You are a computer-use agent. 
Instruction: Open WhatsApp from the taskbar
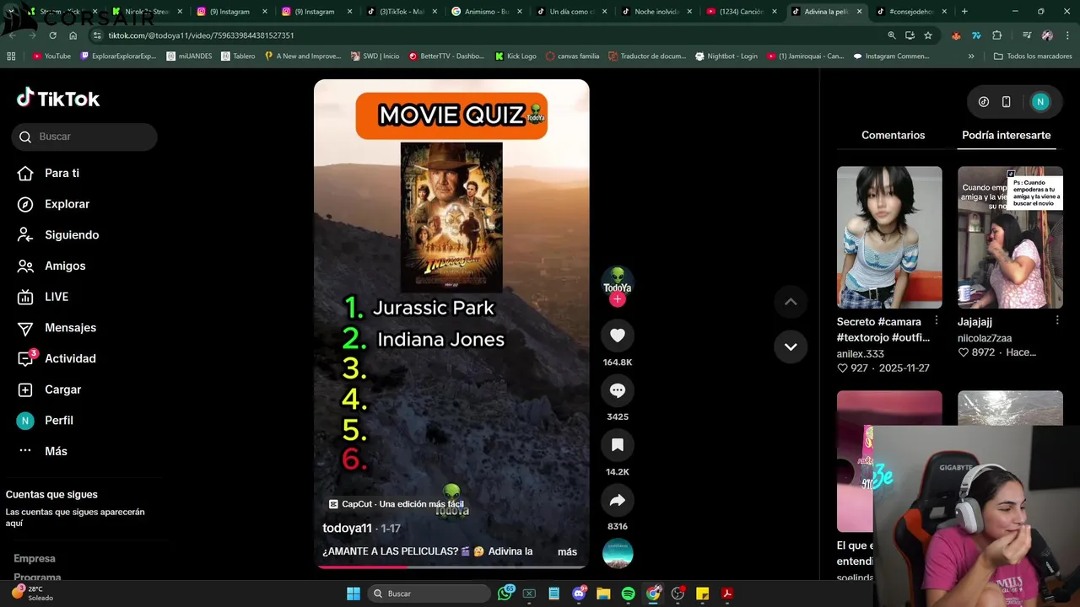[x=505, y=594]
